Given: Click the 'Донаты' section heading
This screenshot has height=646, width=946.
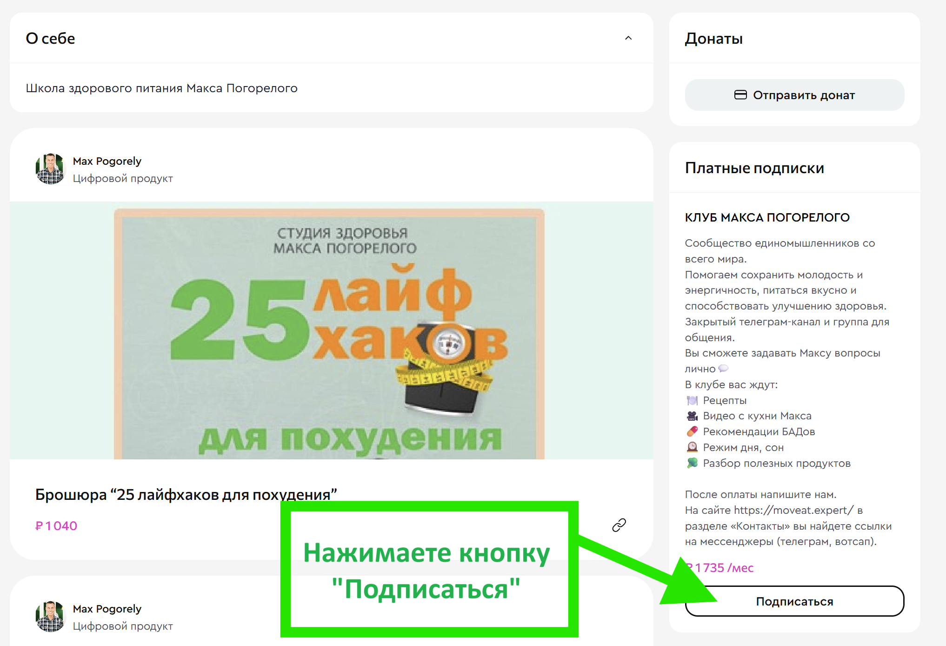Looking at the screenshot, I should (x=713, y=39).
